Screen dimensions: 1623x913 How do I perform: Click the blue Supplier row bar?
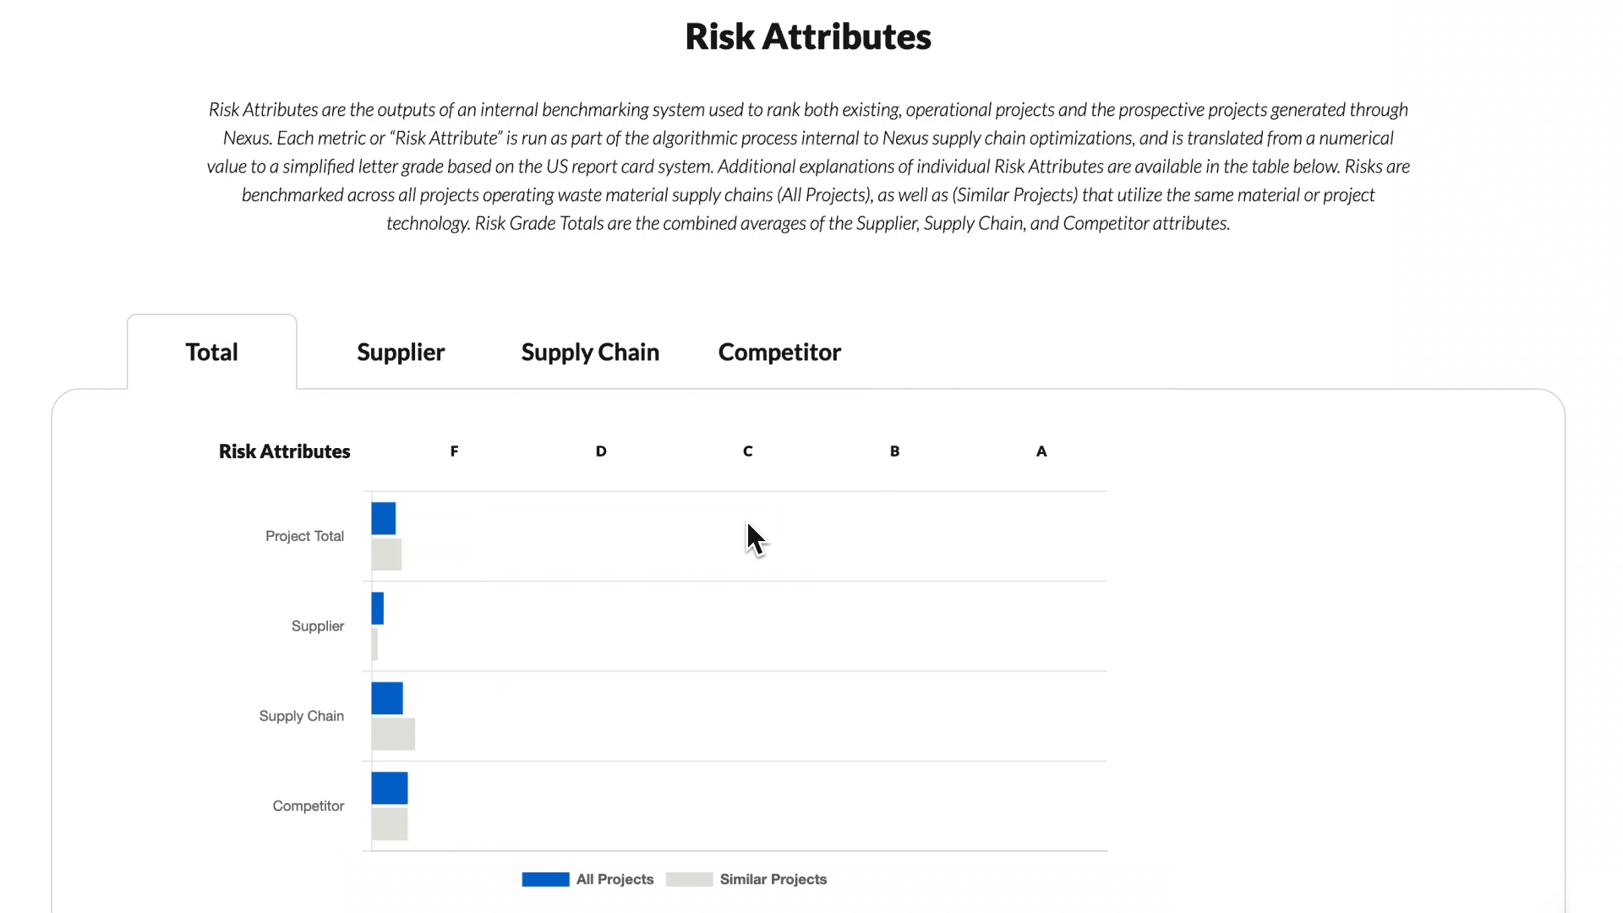point(378,609)
